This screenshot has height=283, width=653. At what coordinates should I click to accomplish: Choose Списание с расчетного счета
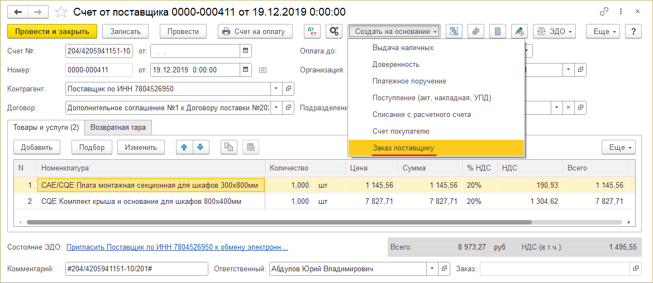(436, 114)
